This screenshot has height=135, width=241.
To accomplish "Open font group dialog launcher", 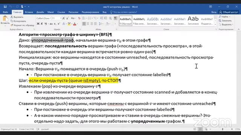I will click(80, 29).
